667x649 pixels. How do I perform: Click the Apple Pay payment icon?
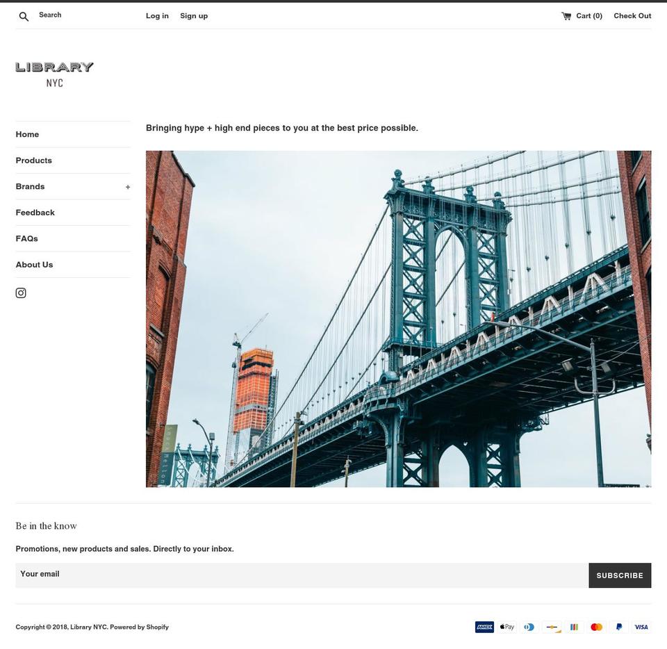coord(507,627)
